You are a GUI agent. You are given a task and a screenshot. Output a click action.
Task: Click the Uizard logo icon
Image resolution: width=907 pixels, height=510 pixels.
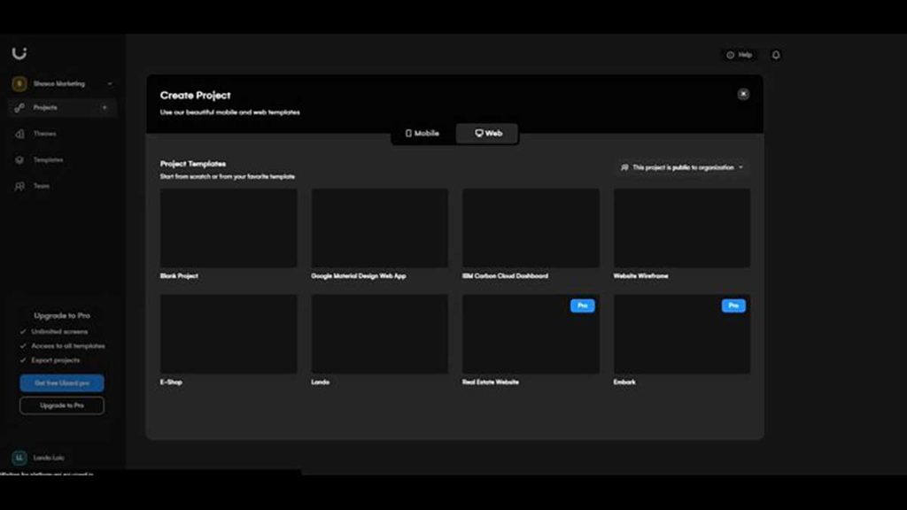point(19,53)
